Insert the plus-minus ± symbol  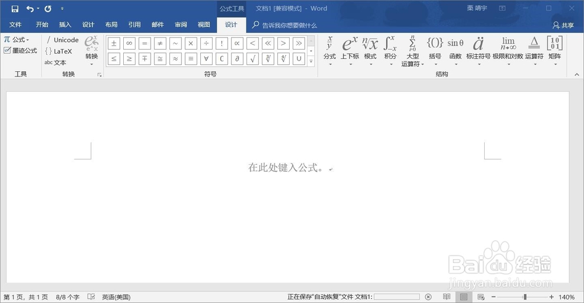click(114, 44)
